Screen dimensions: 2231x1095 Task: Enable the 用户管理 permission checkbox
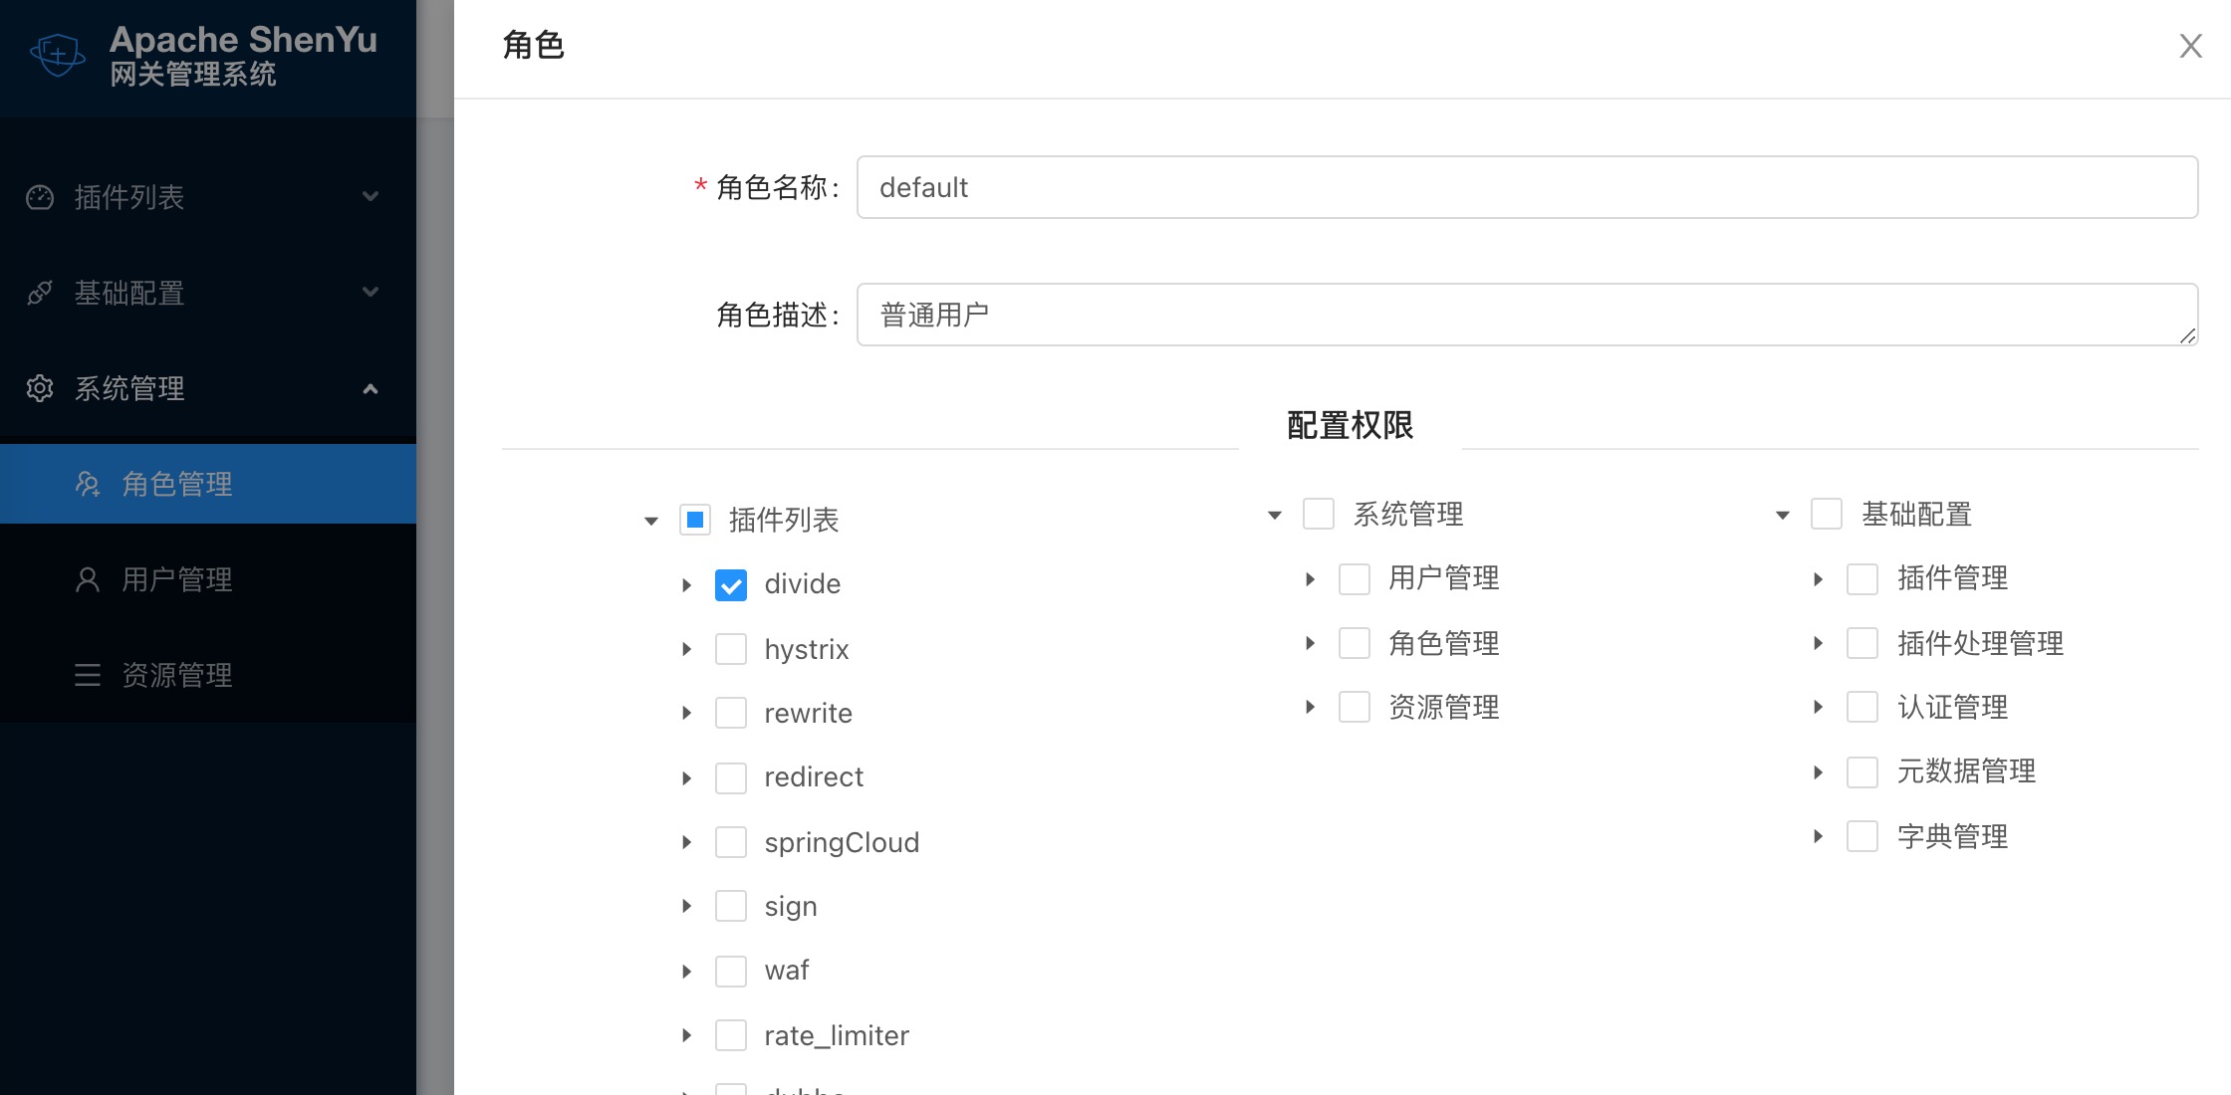pyautogui.click(x=1355, y=578)
